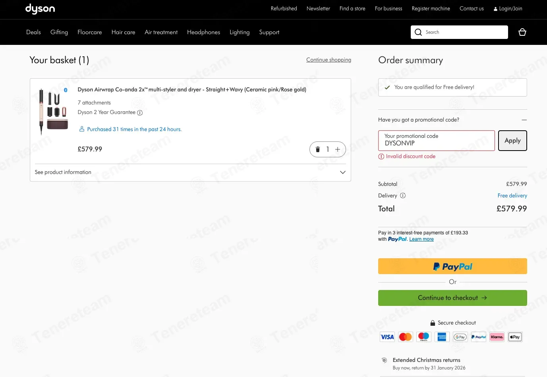This screenshot has width=547, height=377.
Task: Increase quantity with the plus icon
Action: (338, 149)
